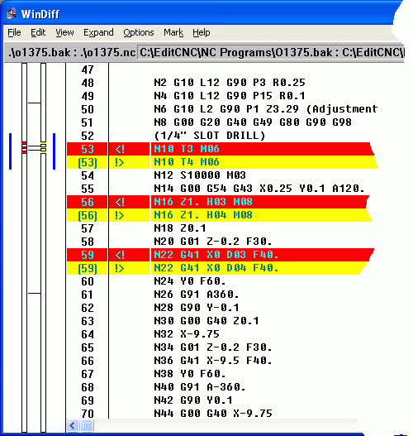Click yellow markers in right file overview bar

click(x=43, y=147)
